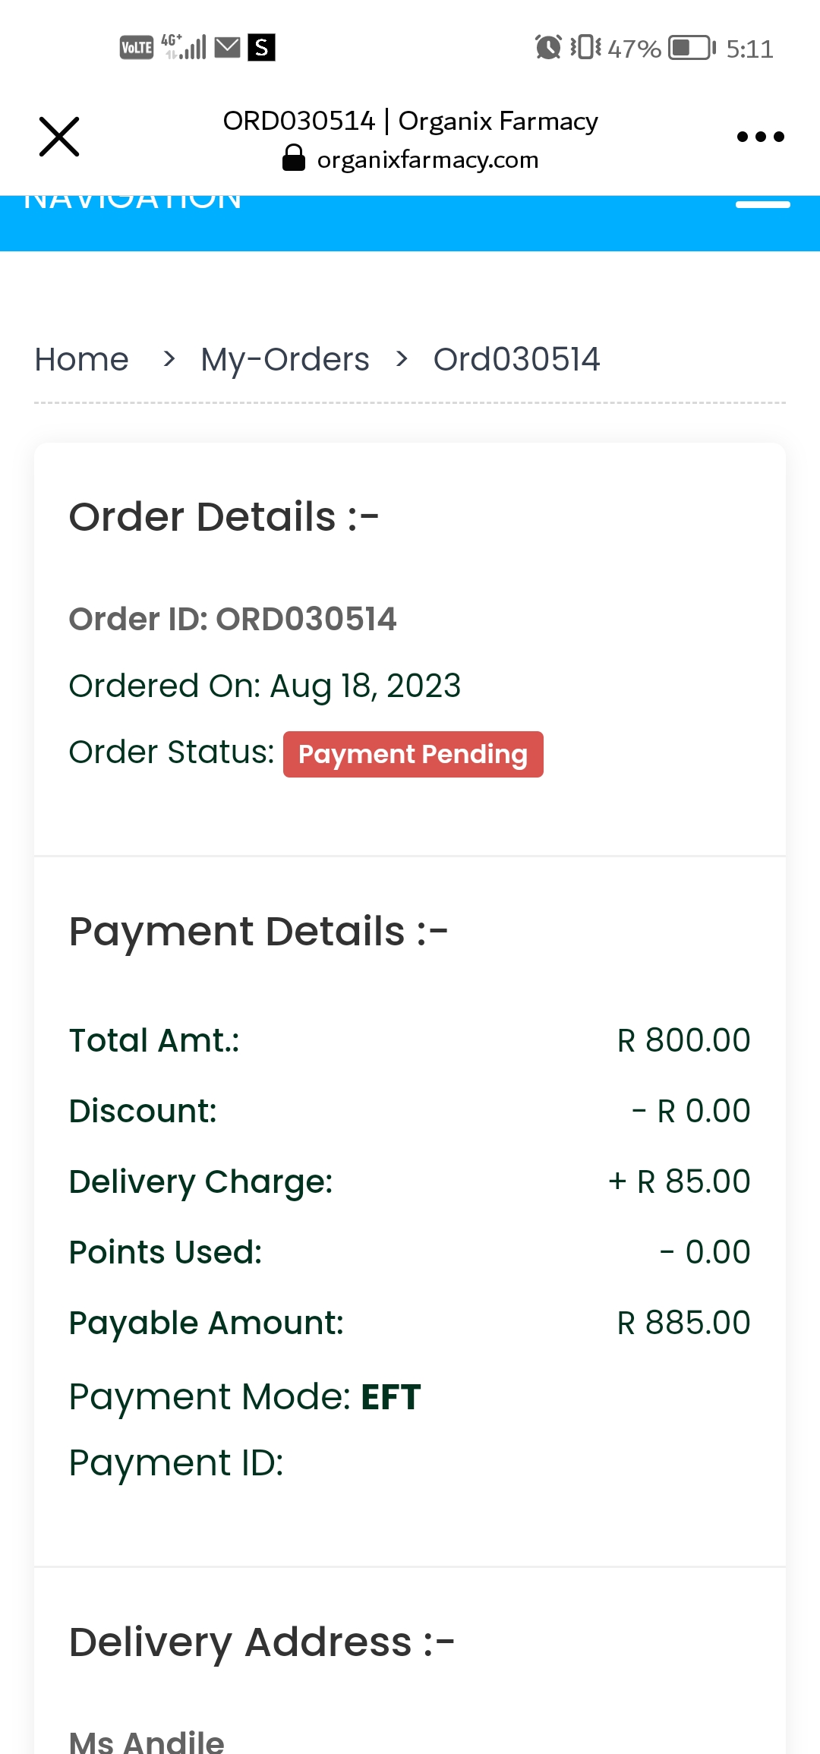This screenshot has height=1754, width=820.
Task: Tap the 4G signal strength icon
Action: (184, 47)
